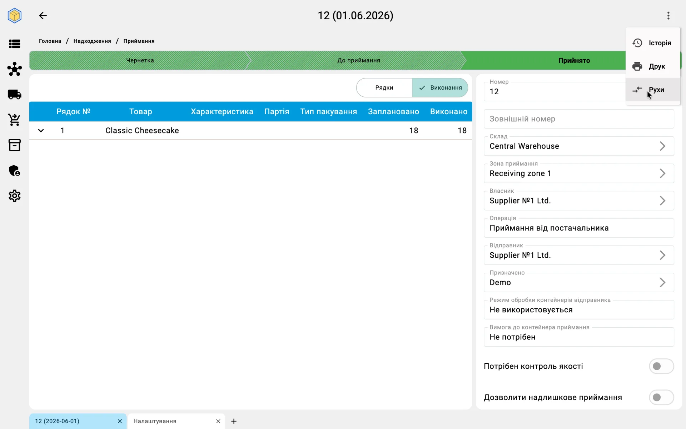686x429 pixels.
Task: Switch to the Рядки view toggle
Action: coord(384,88)
